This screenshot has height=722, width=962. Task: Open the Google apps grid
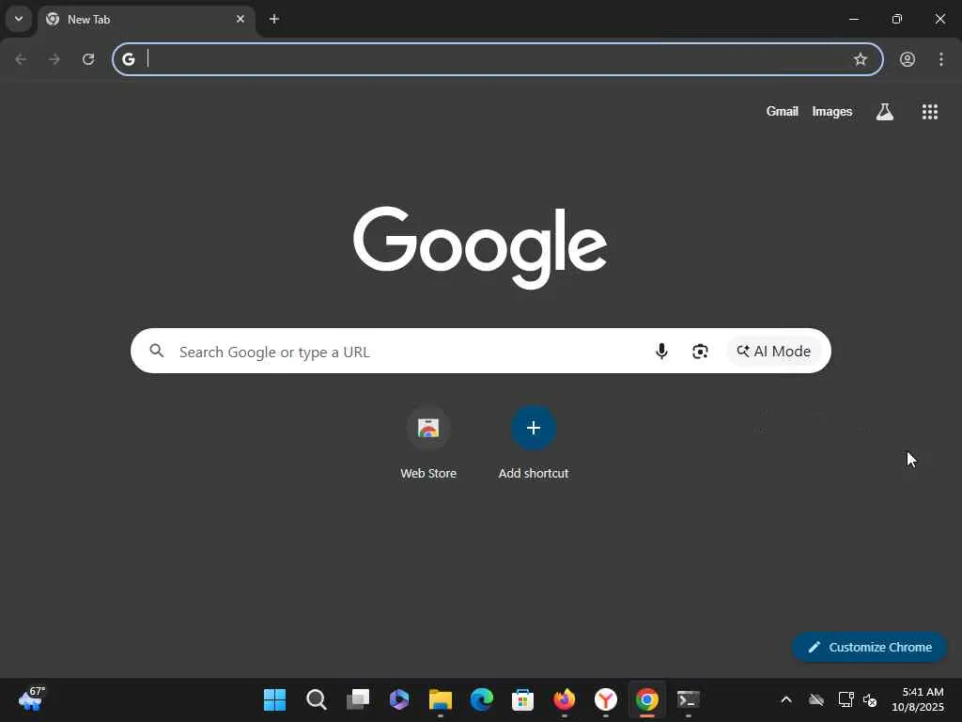pyautogui.click(x=930, y=112)
